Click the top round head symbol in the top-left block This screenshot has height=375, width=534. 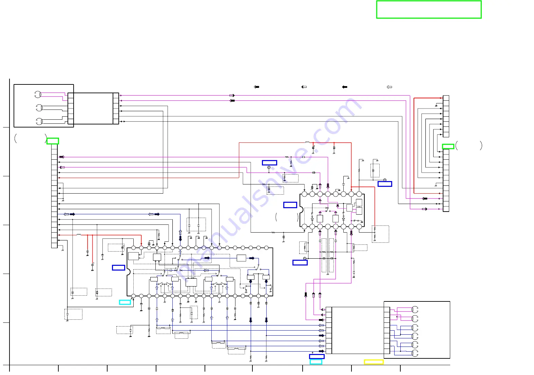(38, 94)
